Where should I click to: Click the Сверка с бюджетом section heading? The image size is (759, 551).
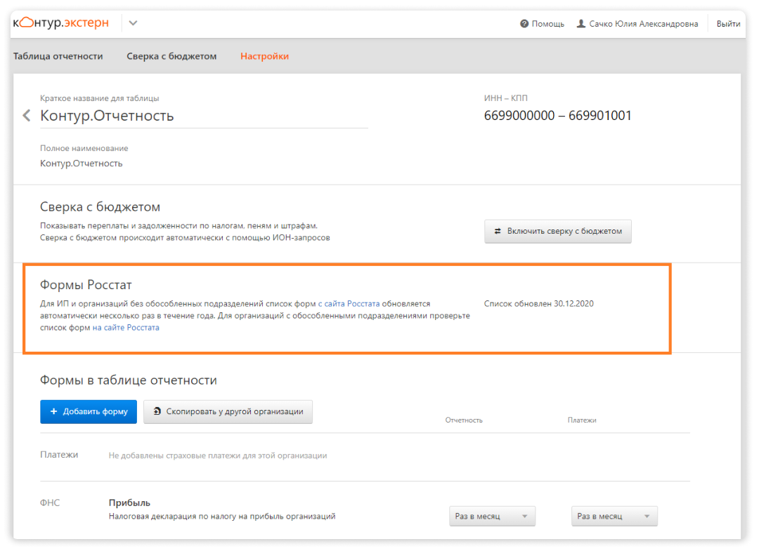pyautogui.click(x=100, y=207)
